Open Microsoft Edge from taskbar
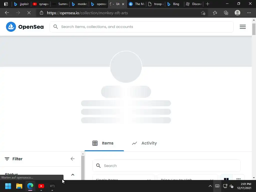 [30, 186]
